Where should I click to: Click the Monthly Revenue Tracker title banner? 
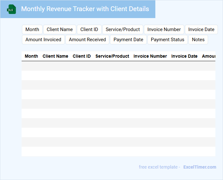tap(85, 9)
